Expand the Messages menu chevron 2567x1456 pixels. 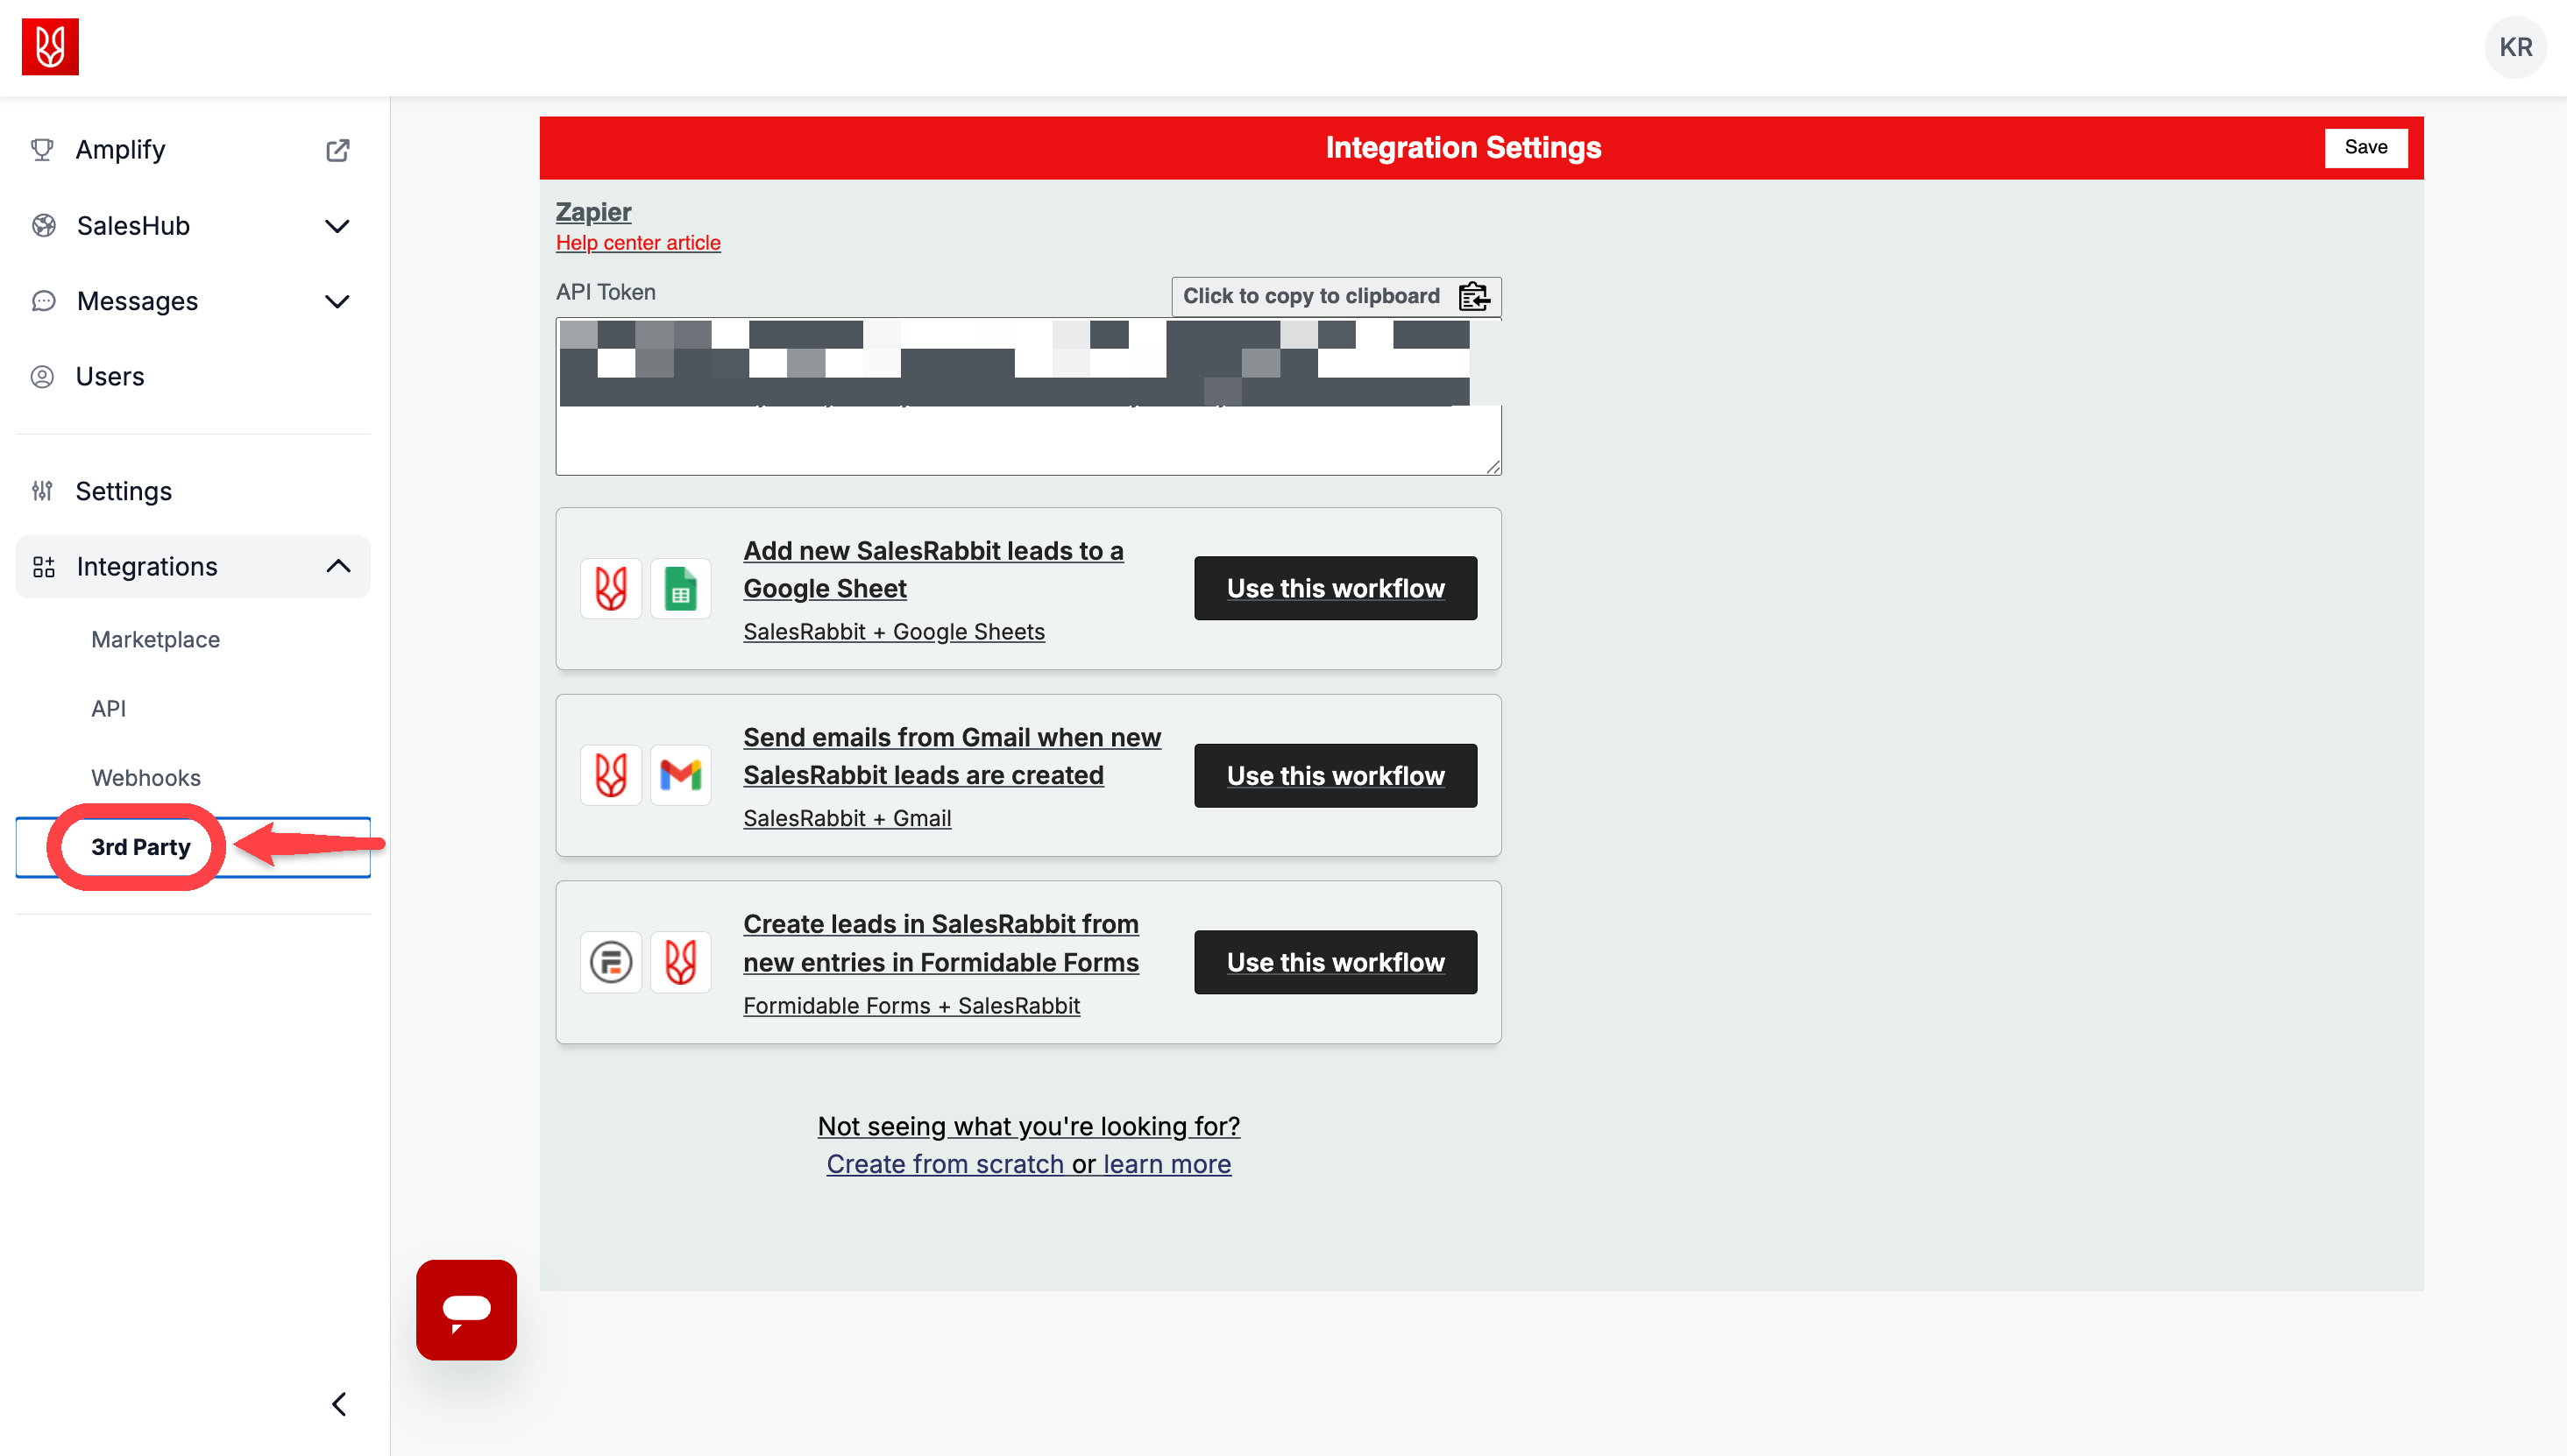pos(337,301)
